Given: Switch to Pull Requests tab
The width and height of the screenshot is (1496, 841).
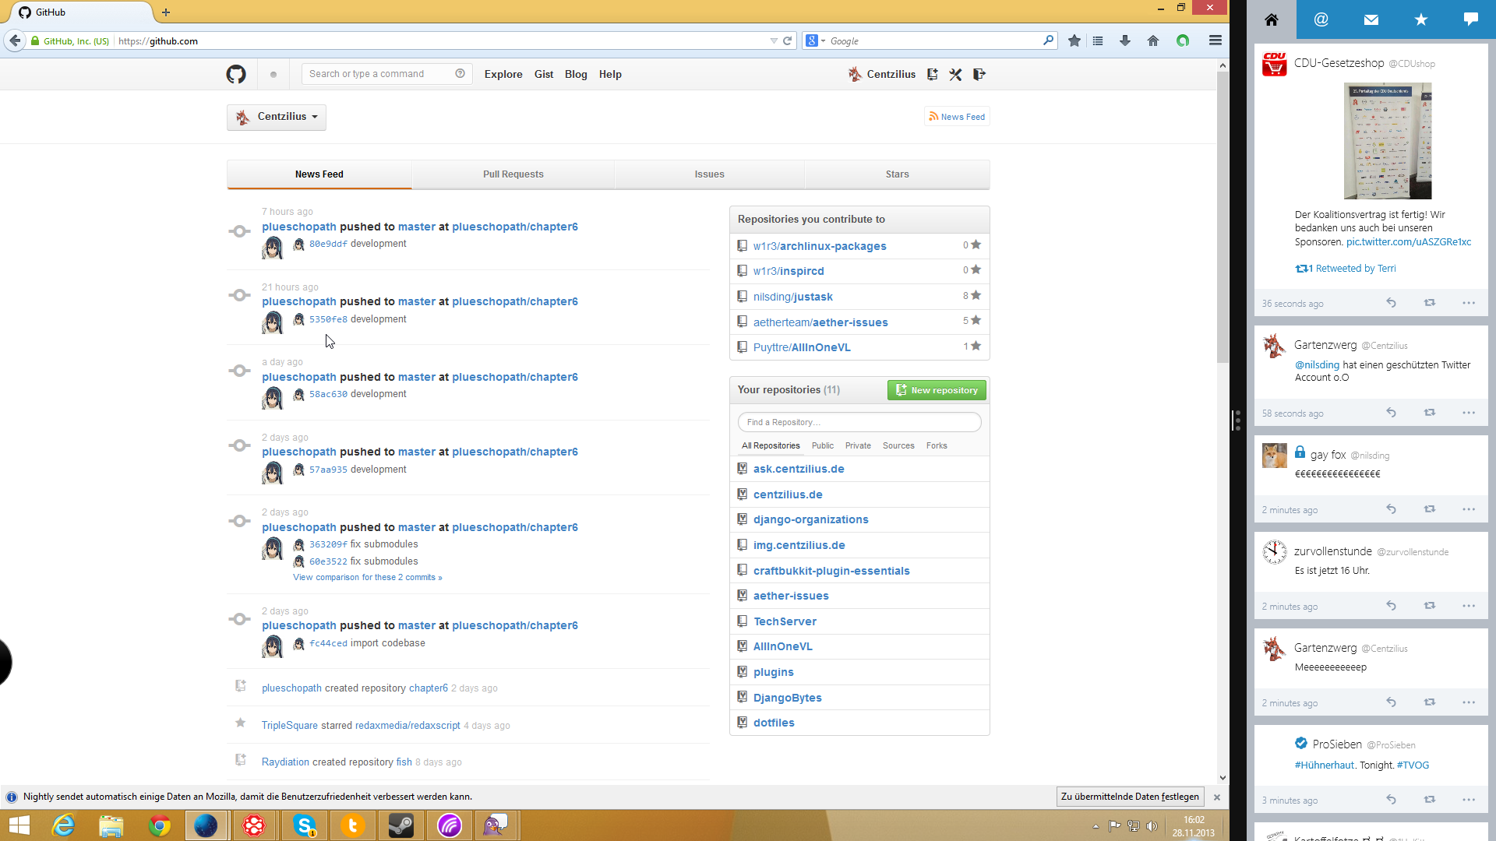Looking at the screenshot, I should (513, 174).
